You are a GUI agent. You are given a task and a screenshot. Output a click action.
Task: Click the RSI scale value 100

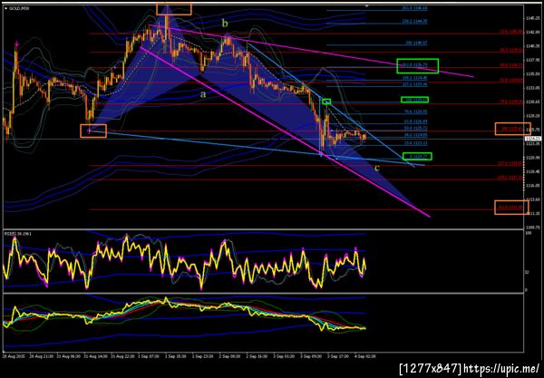pyautogui.click(x=528, y=233)
